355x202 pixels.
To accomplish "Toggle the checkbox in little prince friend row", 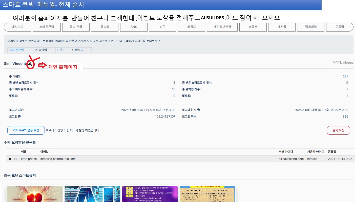I will [15, 159].
